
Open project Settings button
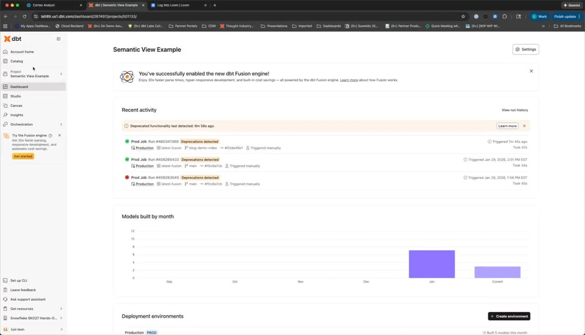coord(526,49)
